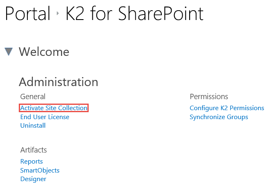Open Configure K2 Permissions

click(x=227, y=108)
